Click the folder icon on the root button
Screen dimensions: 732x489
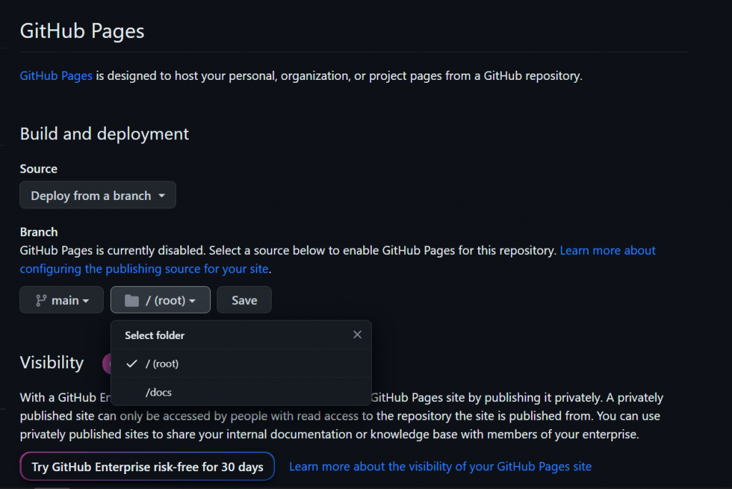131,301
